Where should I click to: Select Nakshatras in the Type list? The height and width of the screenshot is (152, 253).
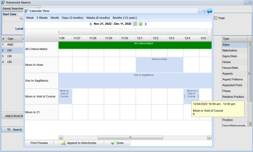click(230, 50)
